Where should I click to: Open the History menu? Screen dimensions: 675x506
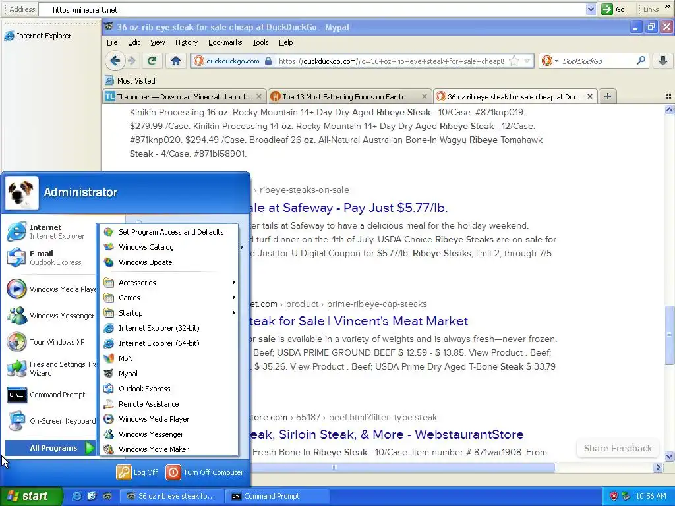[187, 42]
